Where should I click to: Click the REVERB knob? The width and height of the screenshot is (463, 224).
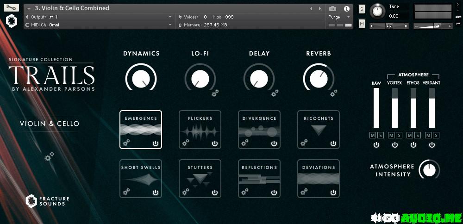(x=319, y=79)
